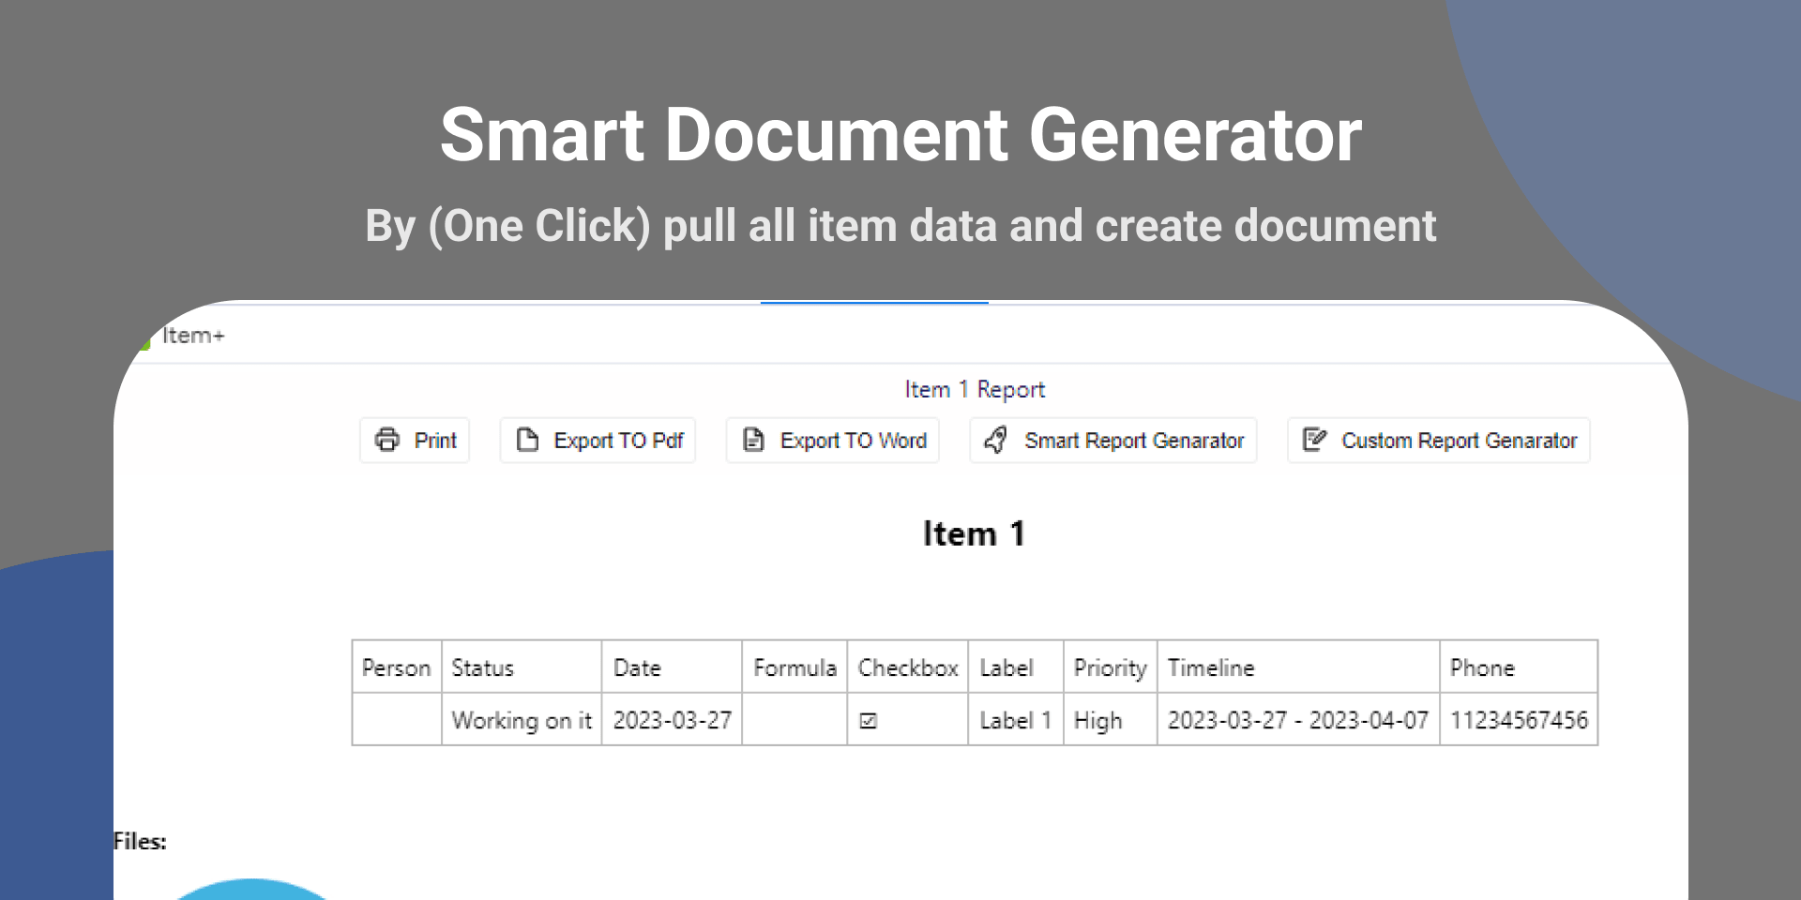Choose Export TO Word
Screen dimensions: 1801x900
[833, 441]
